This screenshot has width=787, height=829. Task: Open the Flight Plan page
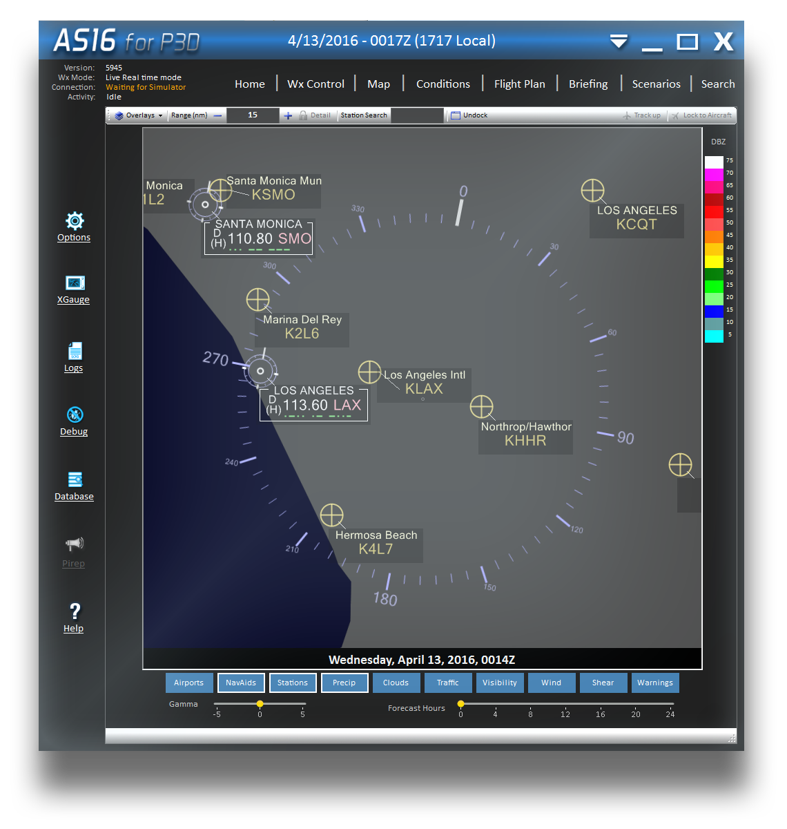[x=519, y=84]
